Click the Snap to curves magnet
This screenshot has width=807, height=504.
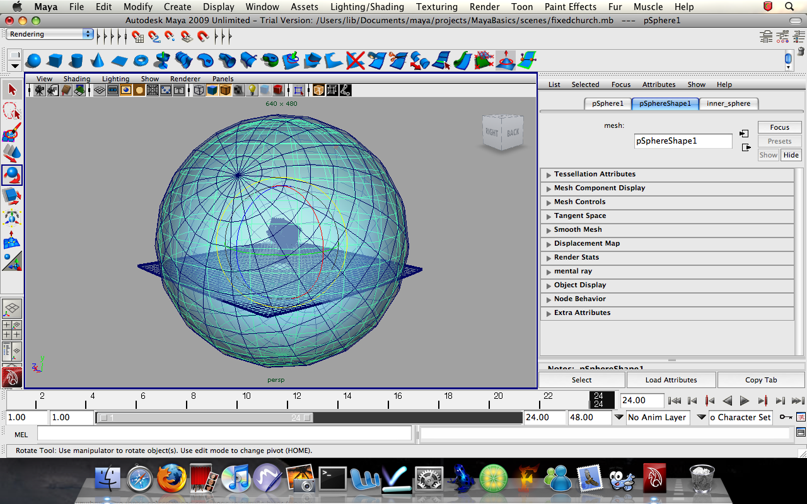[x=153, y=37]
